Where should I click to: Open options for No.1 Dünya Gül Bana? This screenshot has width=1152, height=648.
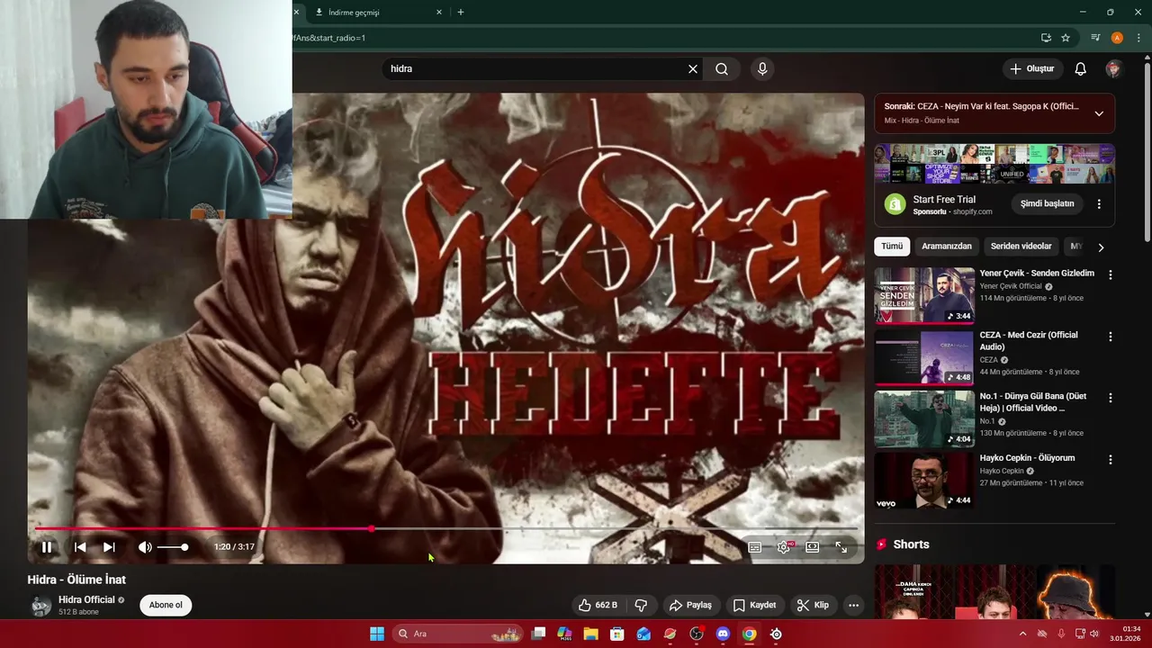[1110, 398]
